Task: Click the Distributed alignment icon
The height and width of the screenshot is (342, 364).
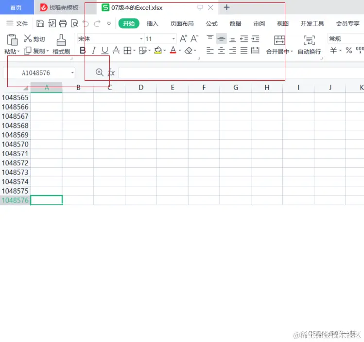Action: coord(255,51)
